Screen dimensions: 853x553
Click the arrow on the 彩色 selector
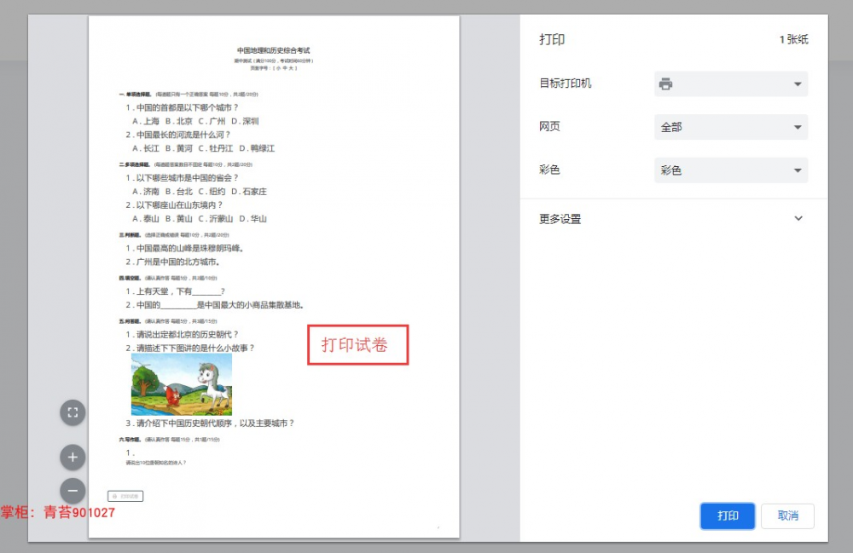[798, 170]
